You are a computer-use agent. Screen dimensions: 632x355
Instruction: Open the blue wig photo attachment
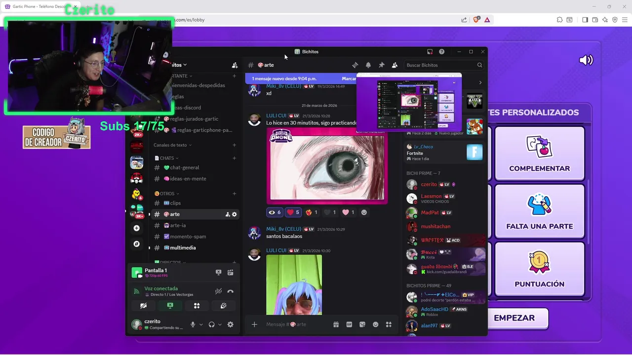tap(294, 284)
